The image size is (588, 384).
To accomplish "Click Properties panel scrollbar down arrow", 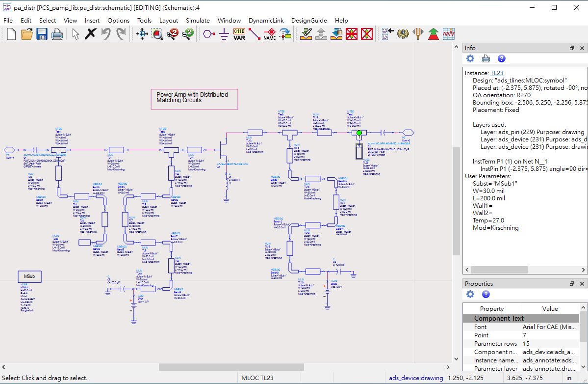I will pyautogui.click(x=583, y=367).
